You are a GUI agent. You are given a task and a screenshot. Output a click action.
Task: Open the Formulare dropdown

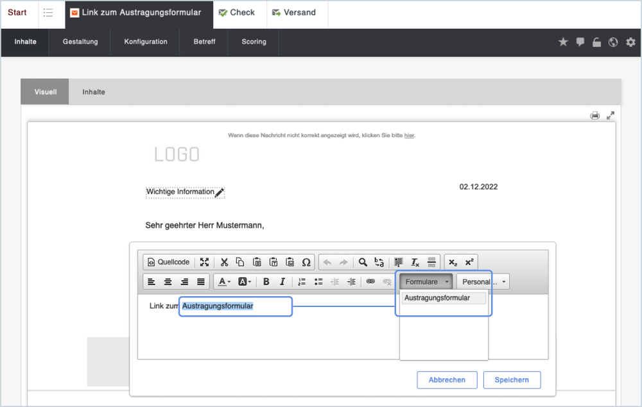point(426,281)
